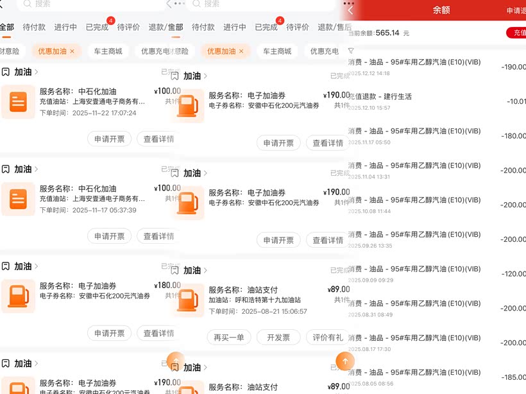Viewport: 526px width, 394px height.
Task: Open the funnel filter icon under 当前余额
Action: [x=351, y=51]
